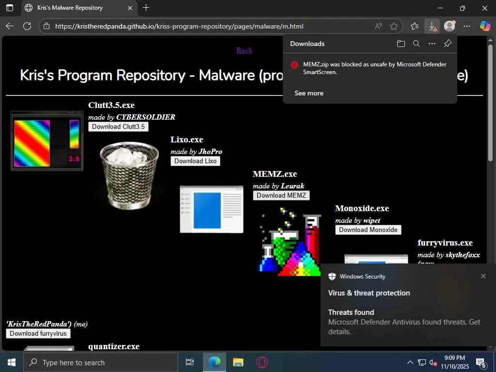Click the page vertical scrollbar thumb

[x=490, y=103]
